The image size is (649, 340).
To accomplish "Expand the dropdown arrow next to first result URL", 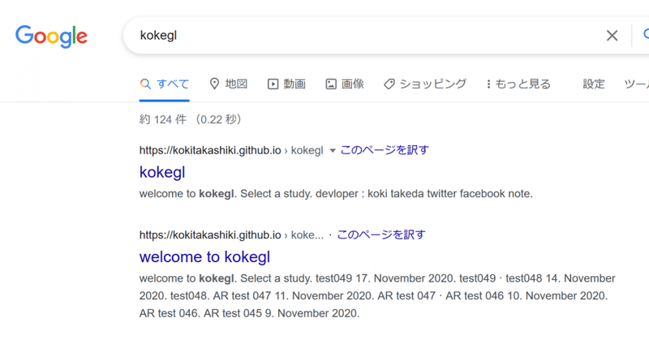I will click(x=332, y=151).
